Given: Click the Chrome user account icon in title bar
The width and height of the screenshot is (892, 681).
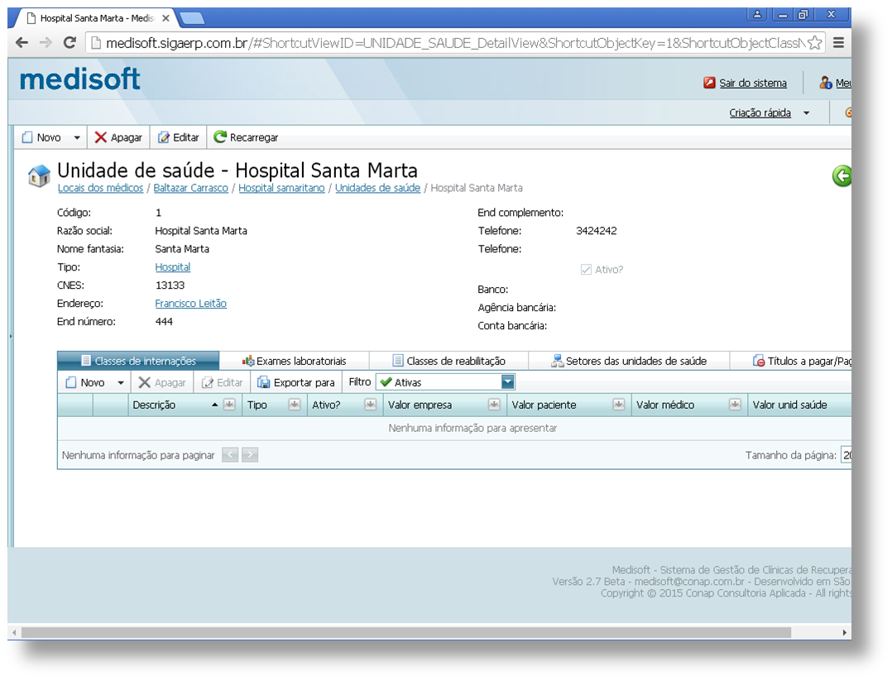Looking at the screenshot, I should coord(757,15).
